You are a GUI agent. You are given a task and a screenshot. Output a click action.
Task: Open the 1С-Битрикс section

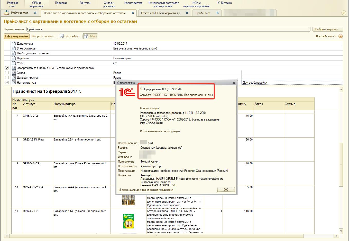tap(224, 3)
